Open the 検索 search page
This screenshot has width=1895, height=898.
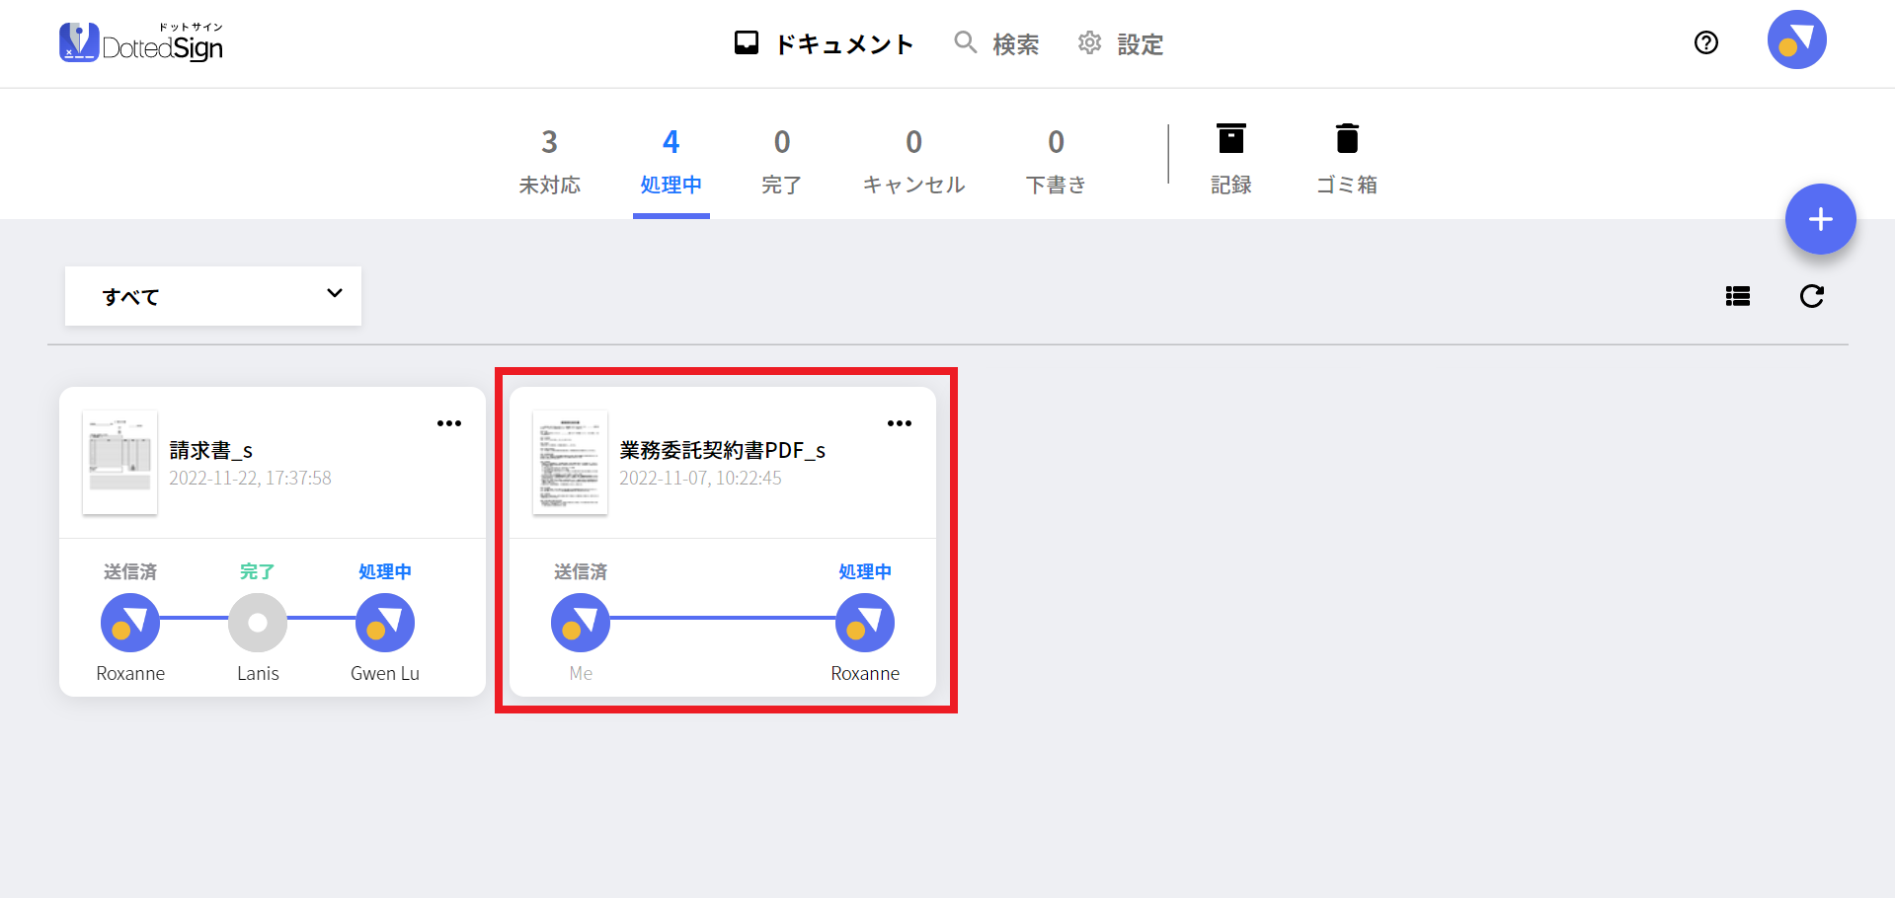[996, 43]
